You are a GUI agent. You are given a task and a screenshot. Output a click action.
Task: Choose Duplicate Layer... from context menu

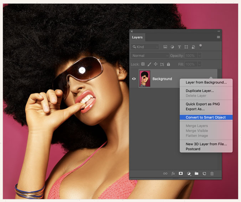pos(206,91)
